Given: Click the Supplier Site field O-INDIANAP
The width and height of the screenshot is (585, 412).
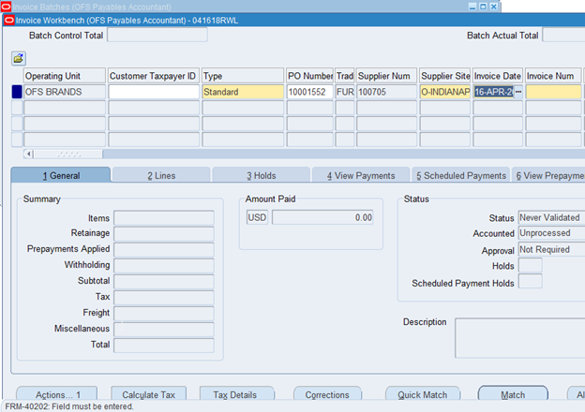Looking at the screenshot, I should (x=444, y=92).
